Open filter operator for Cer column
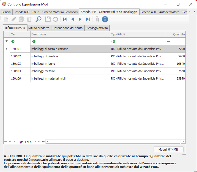Screen dimensions: 197x172 click(13, 41)
